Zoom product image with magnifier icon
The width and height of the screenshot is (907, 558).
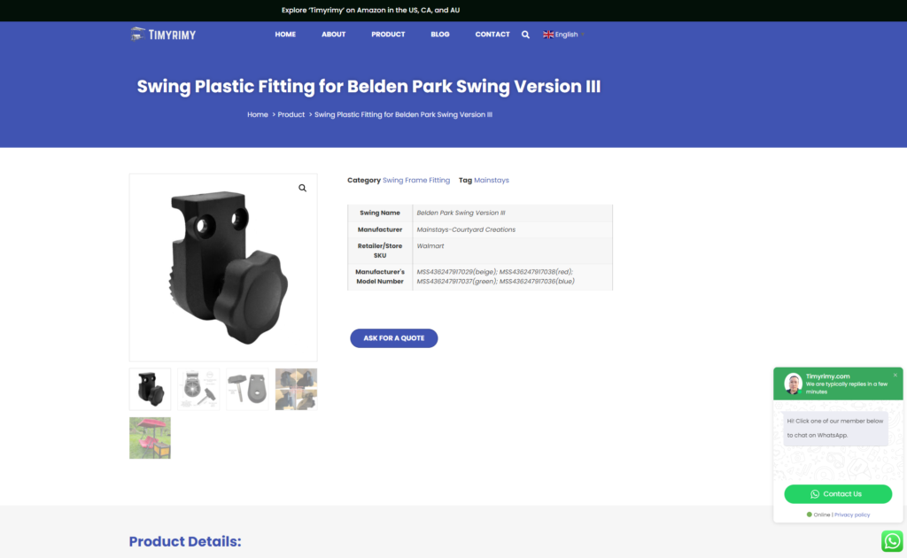(x=303, y=188)
